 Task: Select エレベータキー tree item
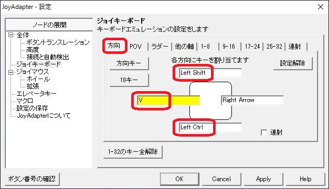click(x=37, y=94)
